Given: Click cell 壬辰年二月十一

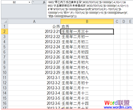Looking at the screenshot, I should click(x=87, y=88).
